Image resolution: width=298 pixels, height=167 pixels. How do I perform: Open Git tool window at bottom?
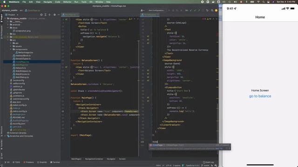(x=7, y=162)
